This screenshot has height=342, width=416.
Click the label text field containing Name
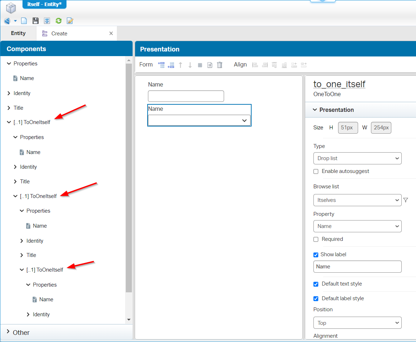pyautogui.click(x=357, y=267)
